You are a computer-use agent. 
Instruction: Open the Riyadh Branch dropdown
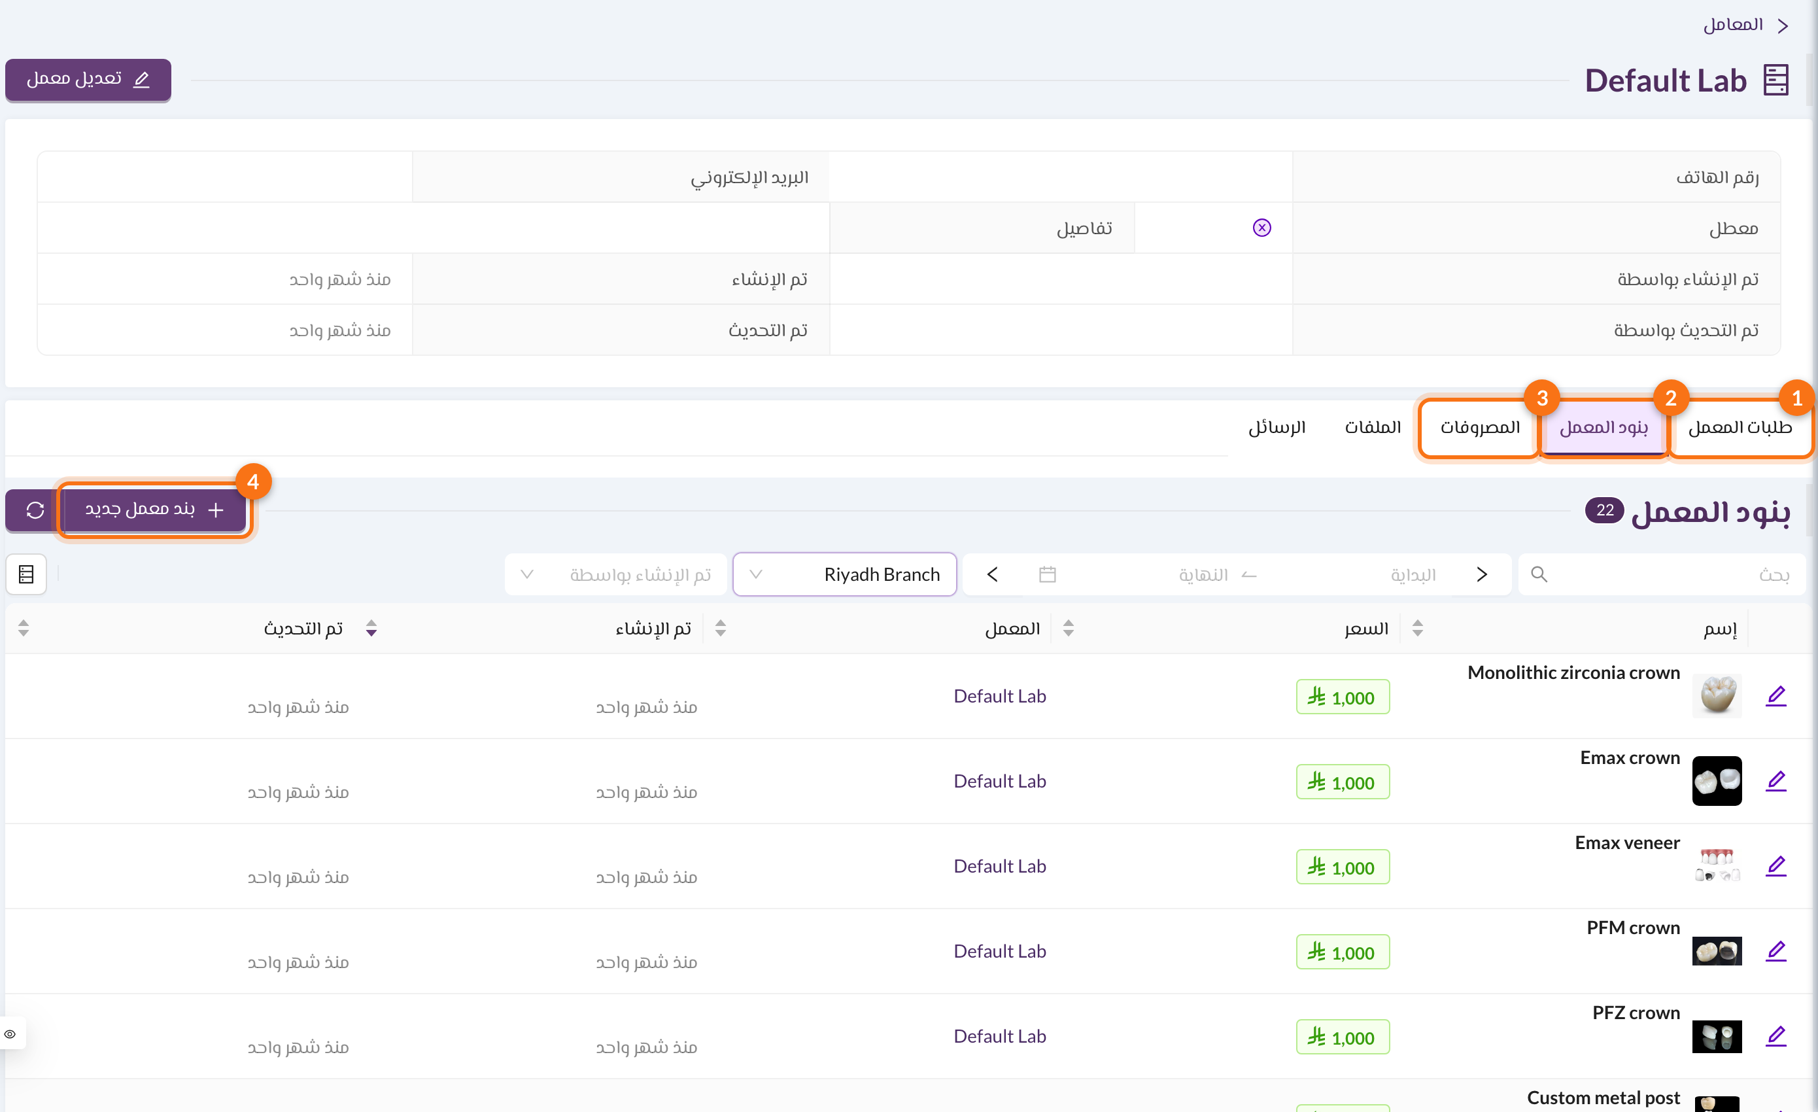(845, 574)
